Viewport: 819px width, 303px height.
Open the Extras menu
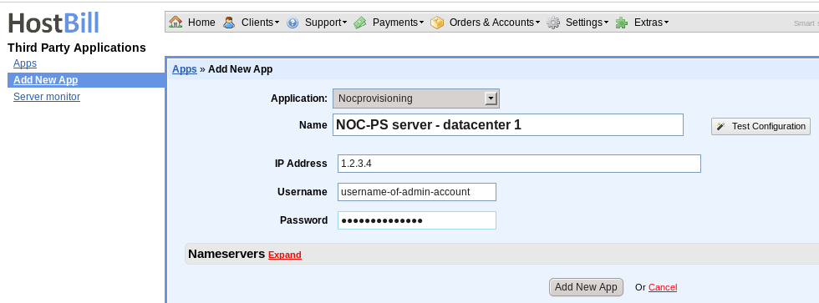tap(651, 23)
